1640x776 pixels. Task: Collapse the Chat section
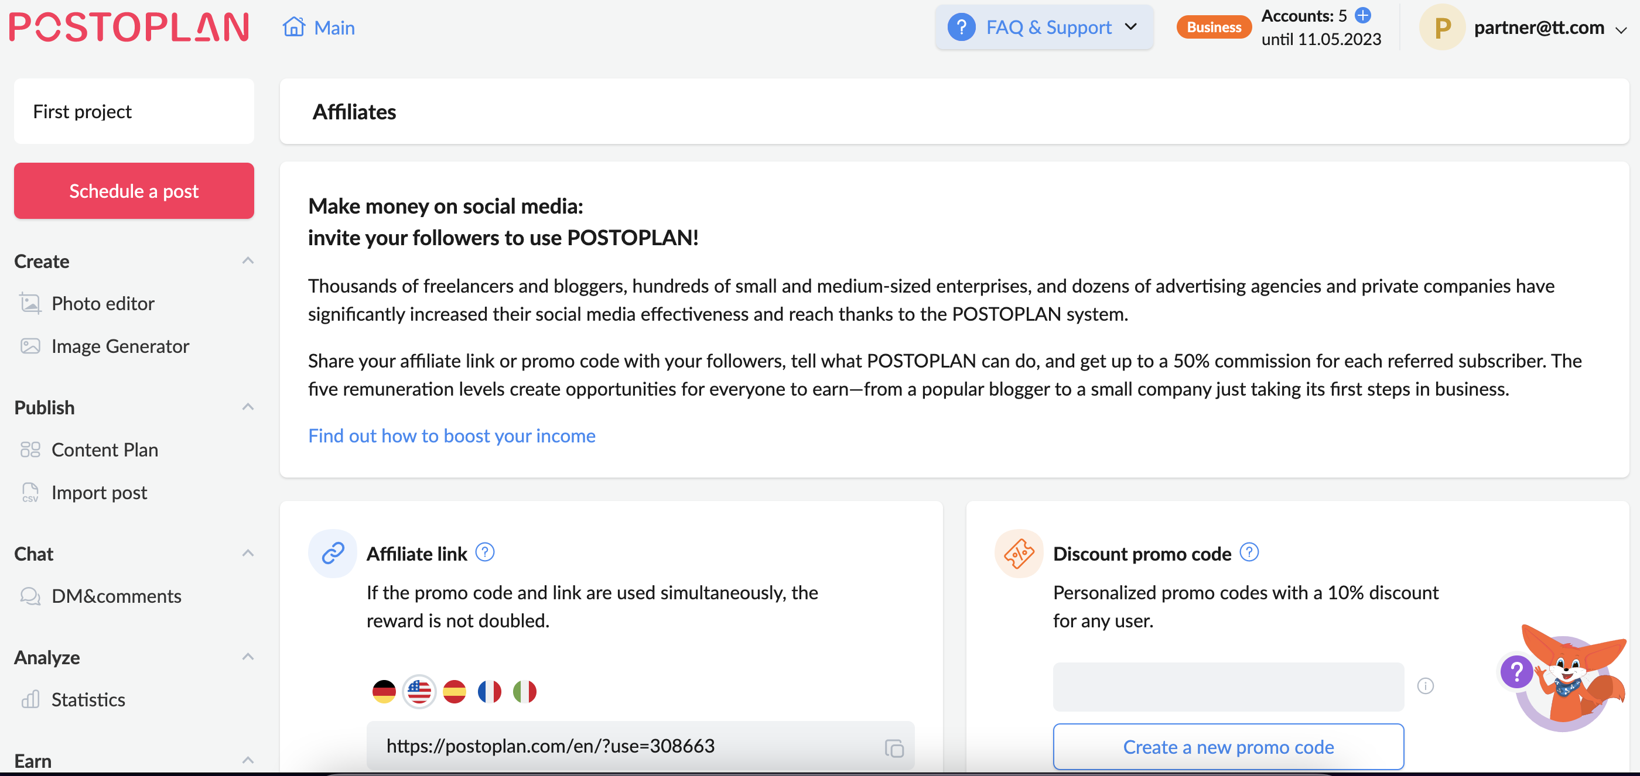[x=248, y=554]
